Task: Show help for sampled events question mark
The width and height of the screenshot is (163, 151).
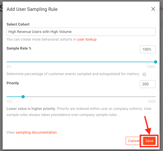Action: click(144, 74)
